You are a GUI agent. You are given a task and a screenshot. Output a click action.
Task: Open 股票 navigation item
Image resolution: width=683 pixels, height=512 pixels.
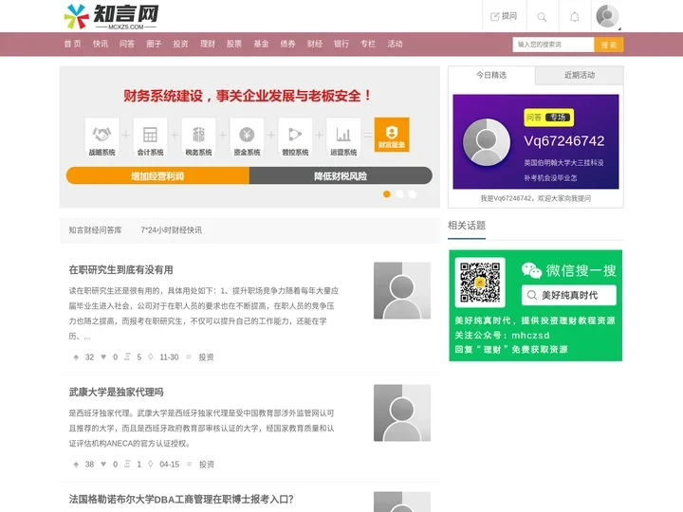tap(234, 44)
